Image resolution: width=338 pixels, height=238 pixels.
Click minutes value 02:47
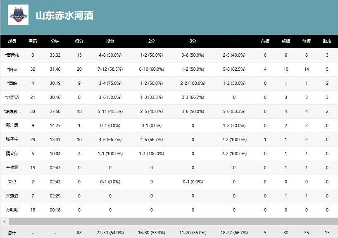click(55, 168)
